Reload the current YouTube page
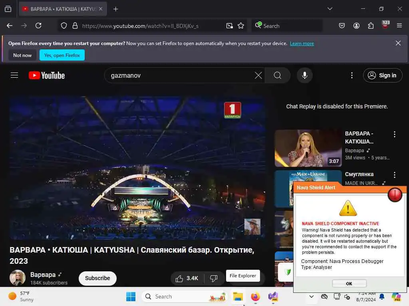Screen dimensions: 409x306 (x=38, y=25)
